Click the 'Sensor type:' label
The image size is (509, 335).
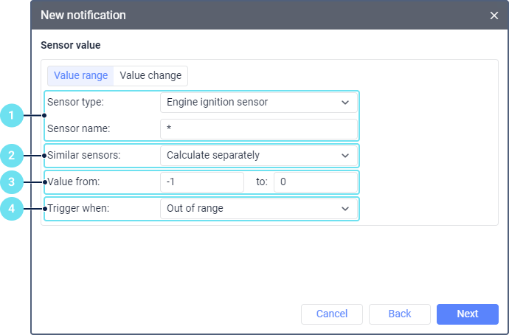point(75,103)
